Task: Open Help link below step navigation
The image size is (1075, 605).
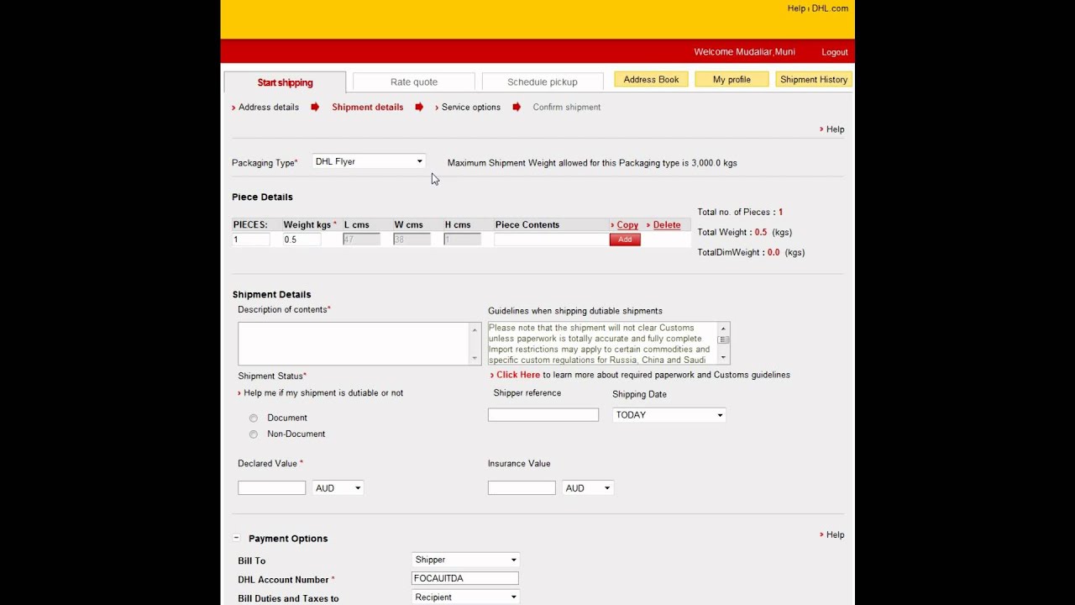Action: 835,129
